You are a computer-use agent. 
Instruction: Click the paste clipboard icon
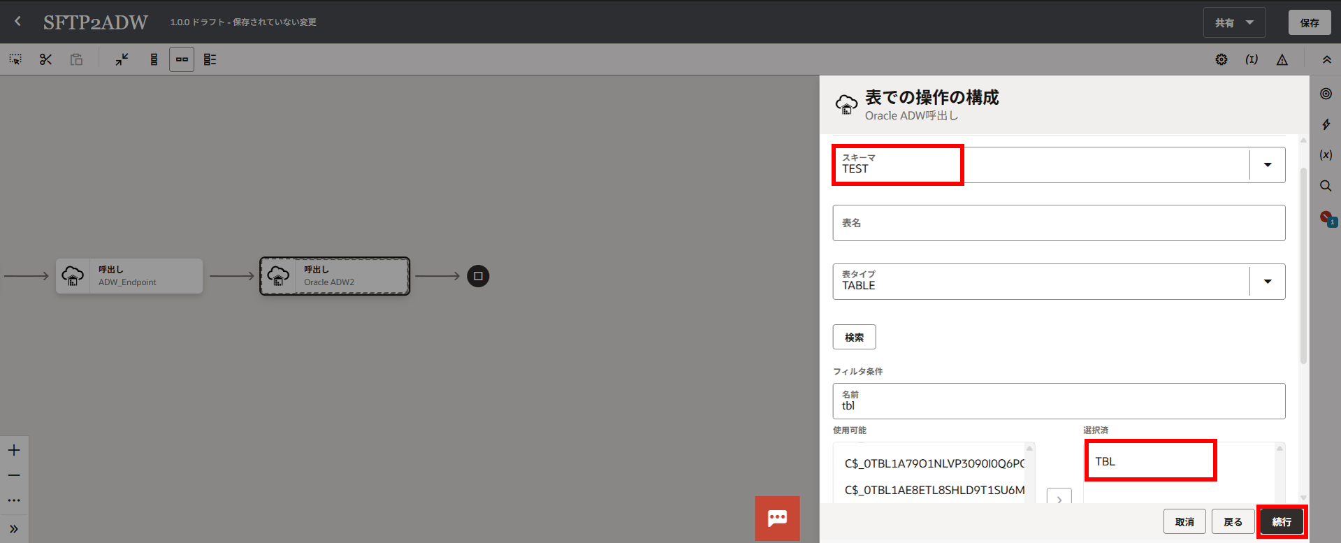77,59
